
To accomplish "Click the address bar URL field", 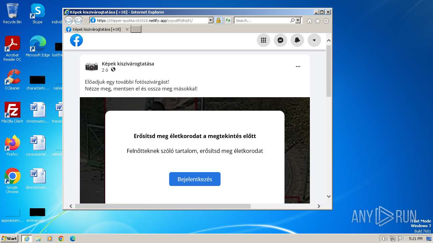I will 149,20.
